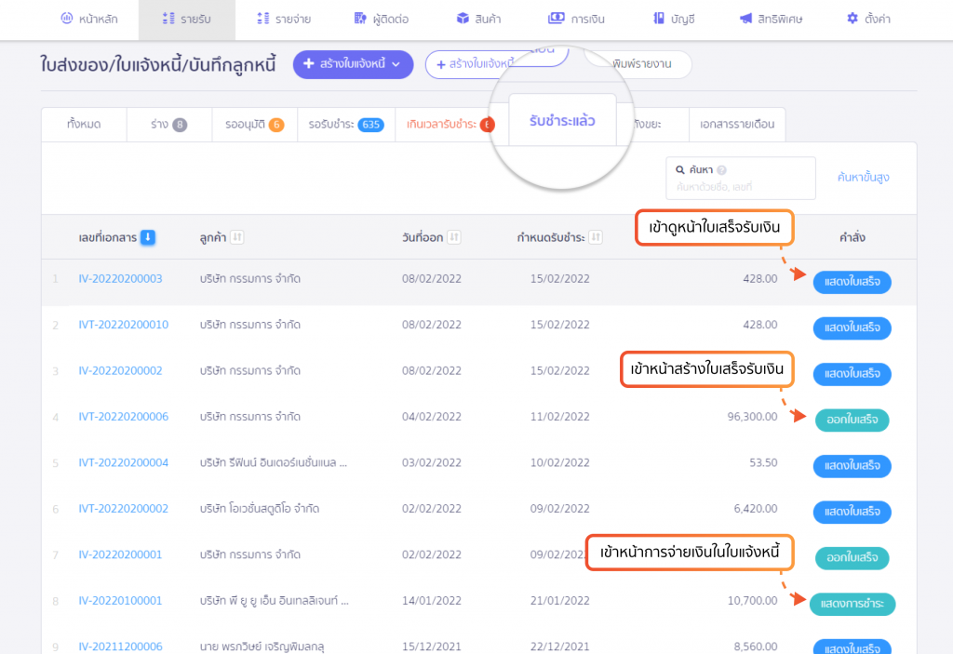This screenshot has width=953, height=654.
Task: Sort the กำหนดรับชำระ column
Action: (x=596, y=237)
